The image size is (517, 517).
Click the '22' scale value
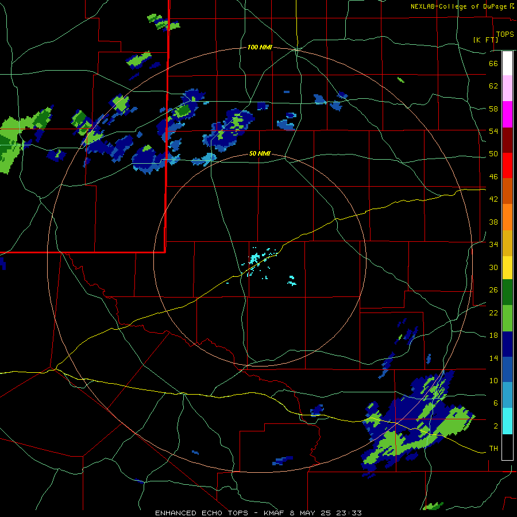click(x=493, y=313)
